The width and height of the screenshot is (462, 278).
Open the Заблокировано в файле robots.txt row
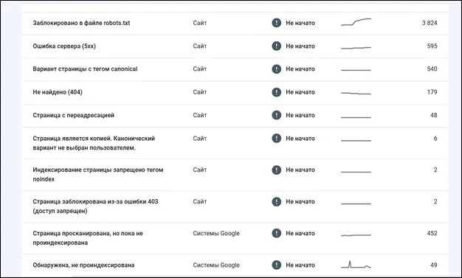tap(235, 23)
